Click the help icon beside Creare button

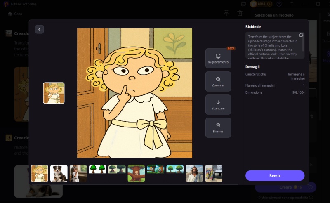(x=311, y=187)
